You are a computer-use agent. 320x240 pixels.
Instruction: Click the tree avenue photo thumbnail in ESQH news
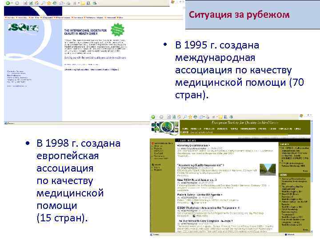click(268, 169)
